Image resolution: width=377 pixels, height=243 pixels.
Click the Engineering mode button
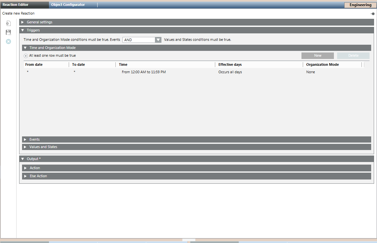pyautogui.click(x=360, y=5)
